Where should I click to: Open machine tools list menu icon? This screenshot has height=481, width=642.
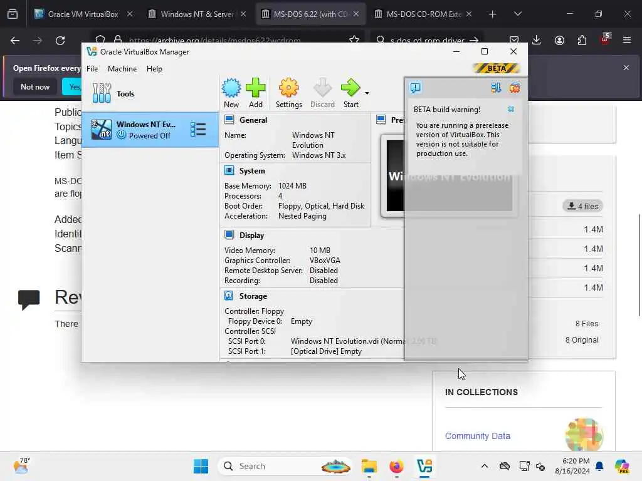click(x=198, y=130)
